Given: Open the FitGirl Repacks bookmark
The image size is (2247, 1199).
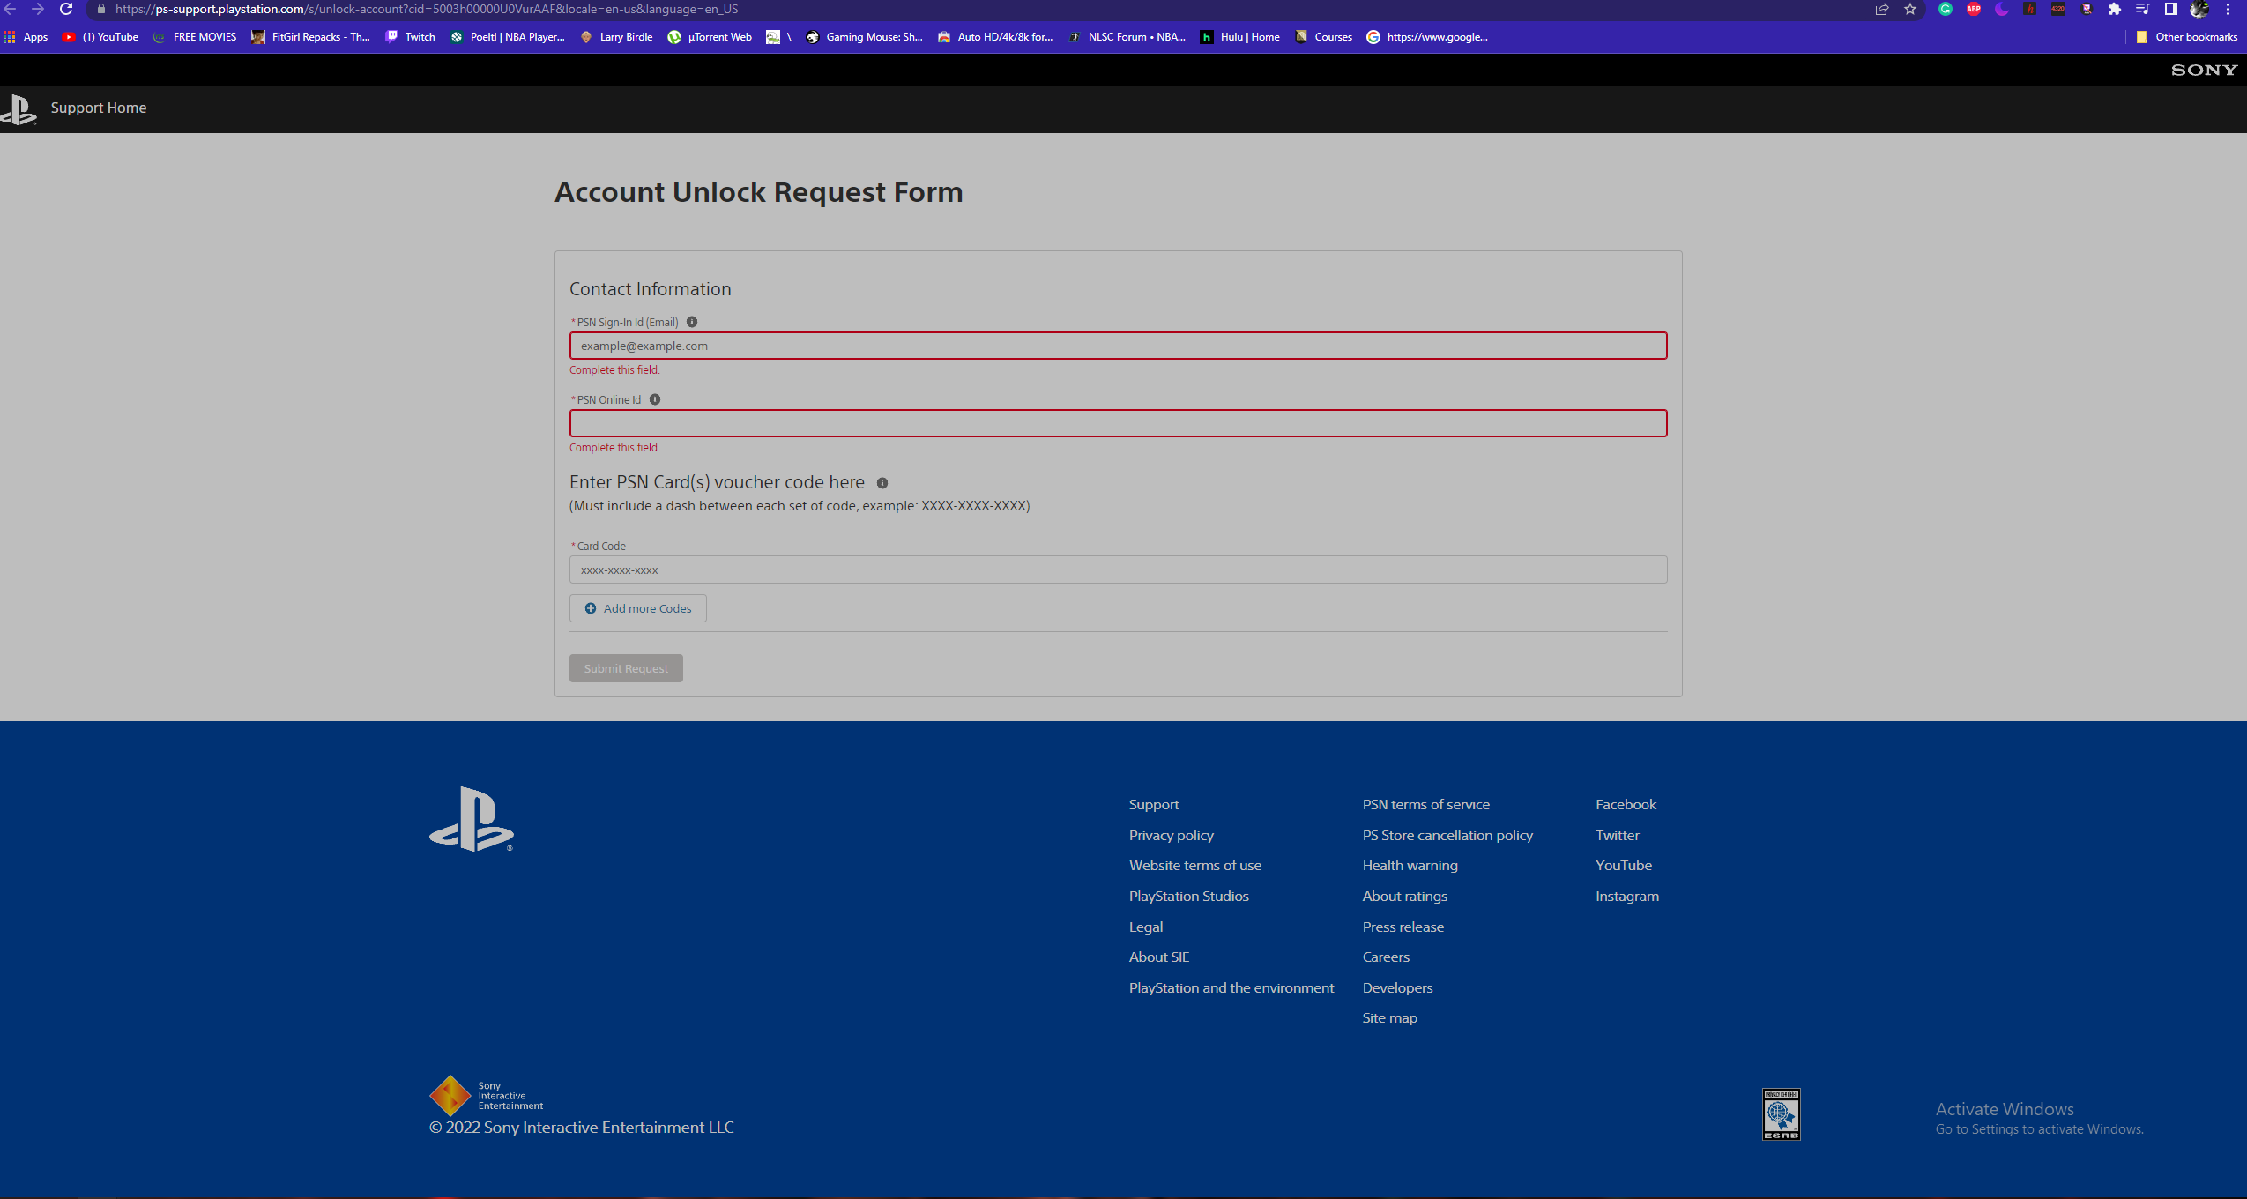Looking at the screenshot, I should tap(311, 37).
